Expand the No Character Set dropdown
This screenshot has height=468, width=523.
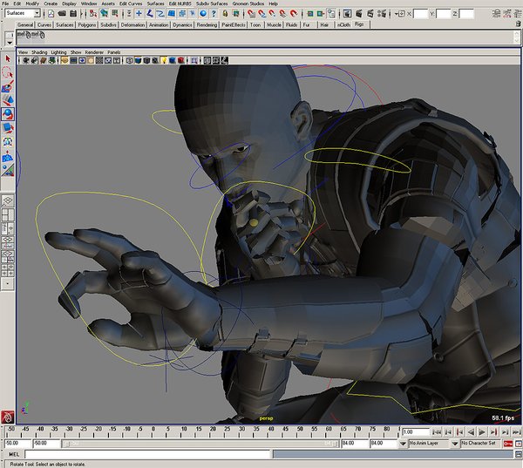tap(479, 444)
